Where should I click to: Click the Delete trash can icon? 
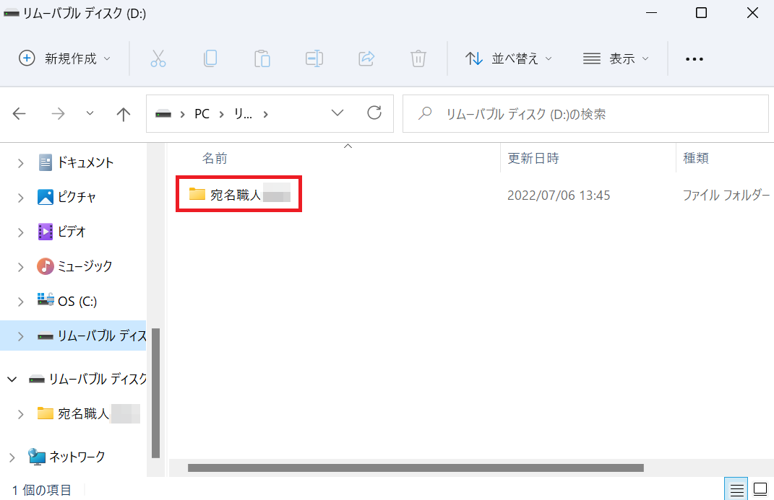(x=418, y=58)
